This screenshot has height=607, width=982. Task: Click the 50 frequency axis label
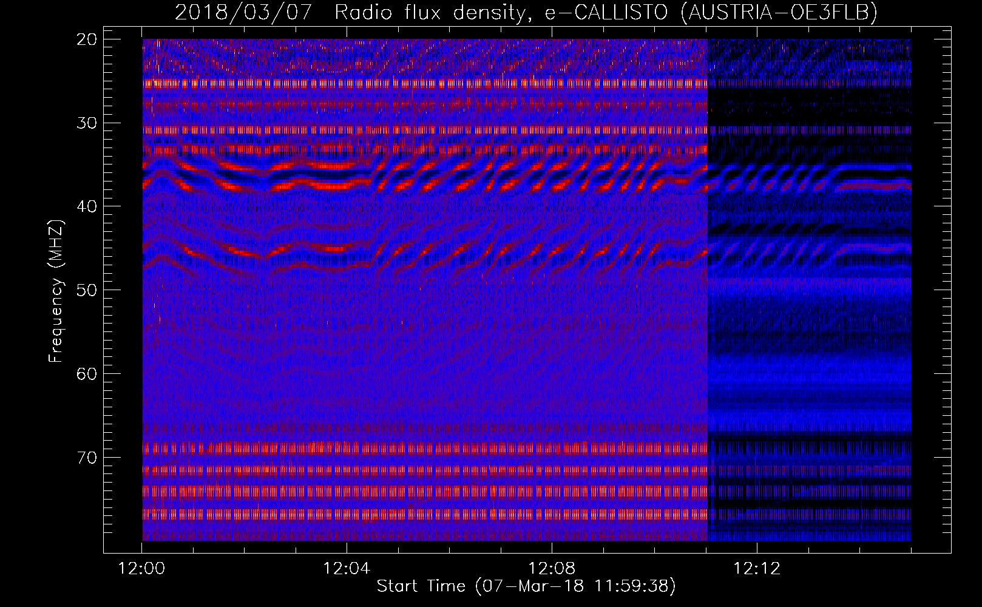87,290
